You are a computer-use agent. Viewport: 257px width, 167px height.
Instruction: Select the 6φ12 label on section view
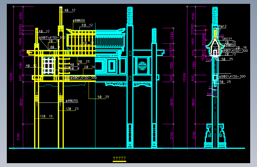click(223, 26)
